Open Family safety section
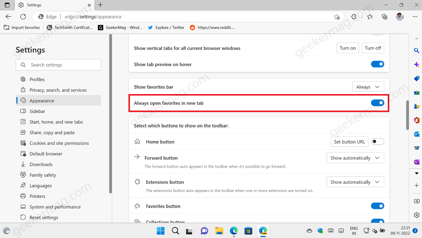 click(x=58, y=175)
